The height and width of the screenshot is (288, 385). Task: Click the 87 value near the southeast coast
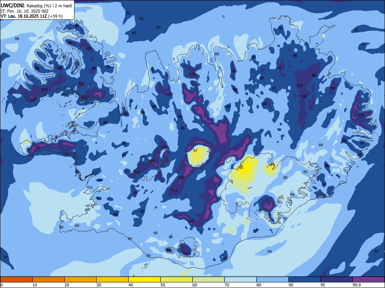(x=285, y=219)
